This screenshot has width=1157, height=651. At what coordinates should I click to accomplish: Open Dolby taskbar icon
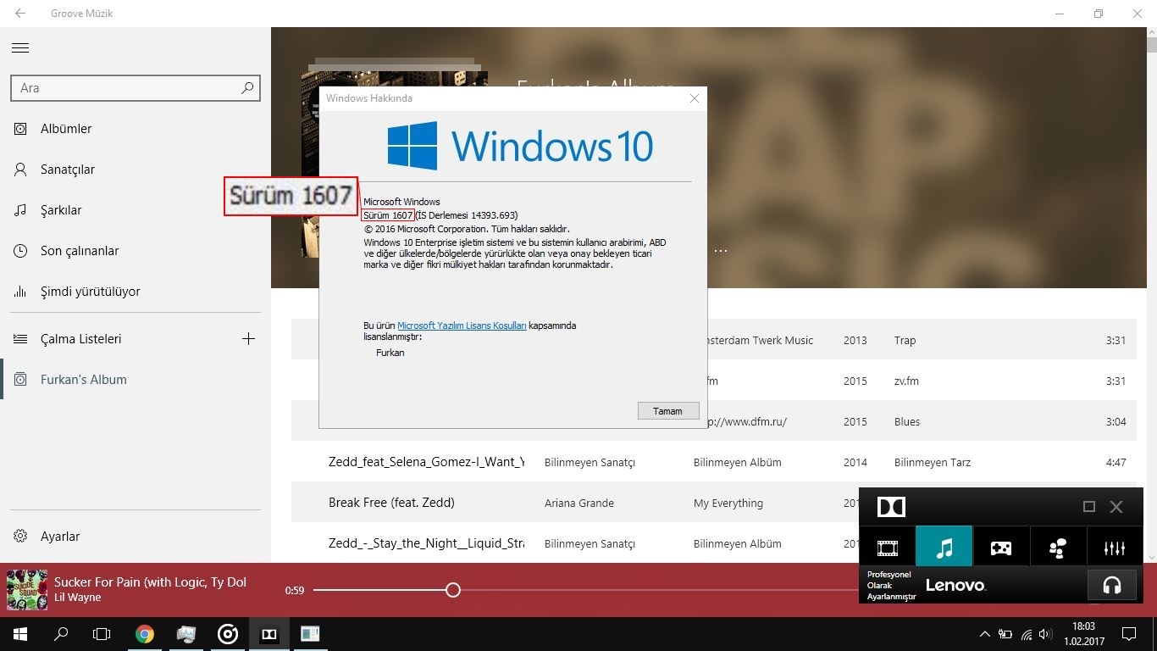pyautogui.click(x=269, y=634)
